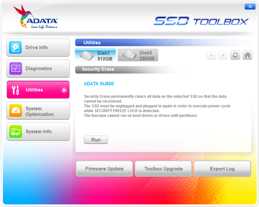
Task: Go to home via house icon
Action: pos(247,55)
